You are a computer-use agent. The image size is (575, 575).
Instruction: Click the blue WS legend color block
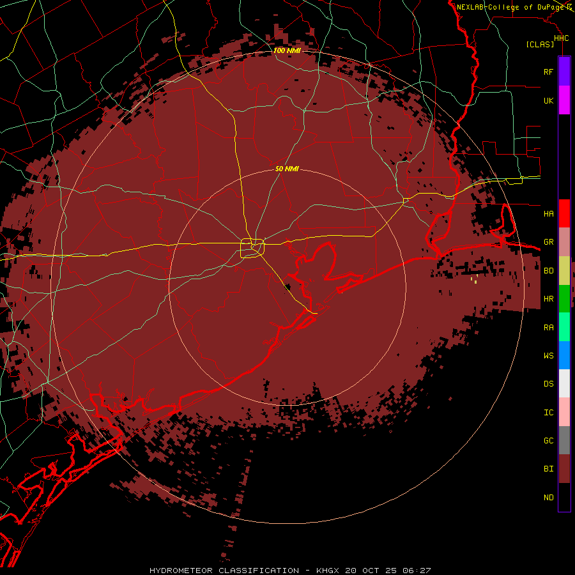click(564, 355)
